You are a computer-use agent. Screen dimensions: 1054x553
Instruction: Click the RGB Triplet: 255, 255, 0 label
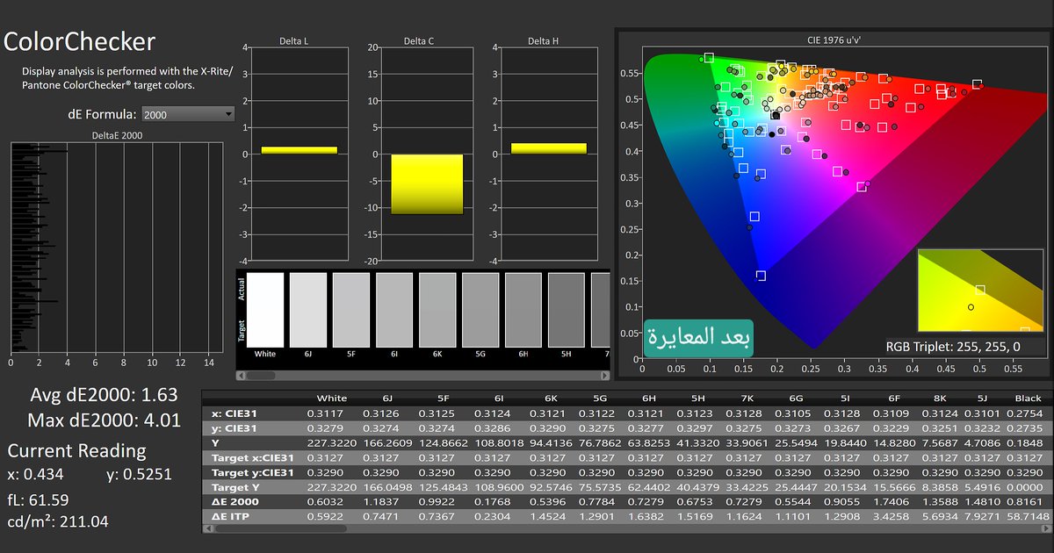click(x=953, y=347)
